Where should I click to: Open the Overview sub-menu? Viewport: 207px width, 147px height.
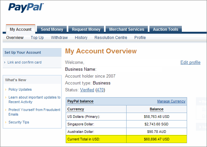[x=15, y=38]
